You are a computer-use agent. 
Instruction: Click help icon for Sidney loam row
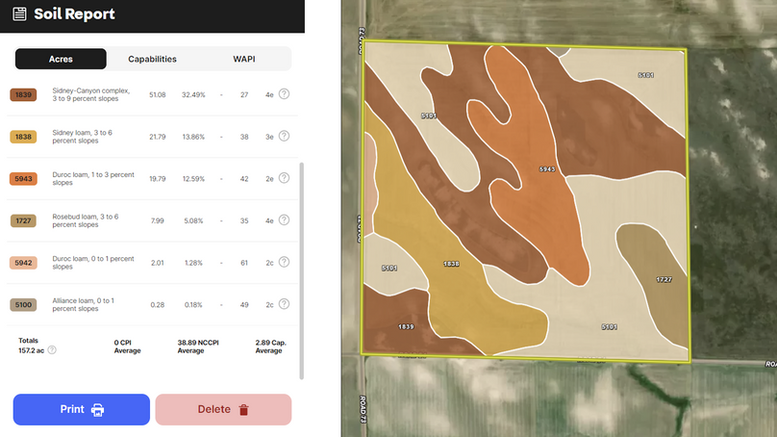(284, 137)
